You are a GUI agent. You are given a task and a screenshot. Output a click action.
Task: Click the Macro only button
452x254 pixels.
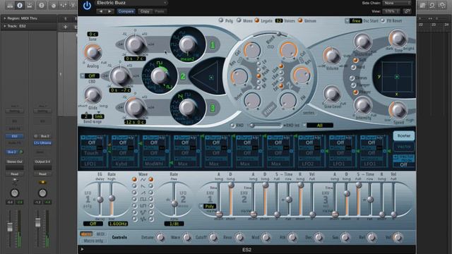93,241
